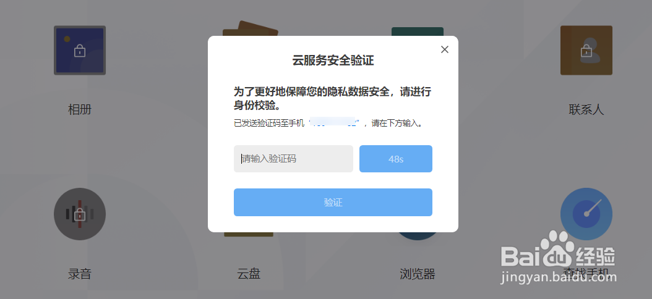652x299 pixels.
Task: Select the 浏览器 text label
Action: point(418,274)
